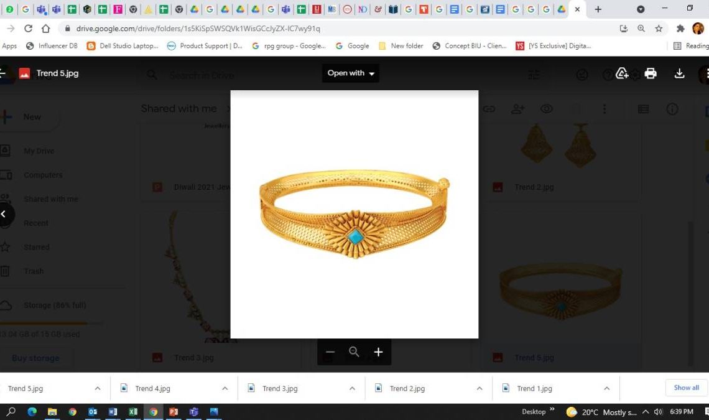Open the Product Support bookmark
This screenshot has height=420, width=709.
coord(205,45)
